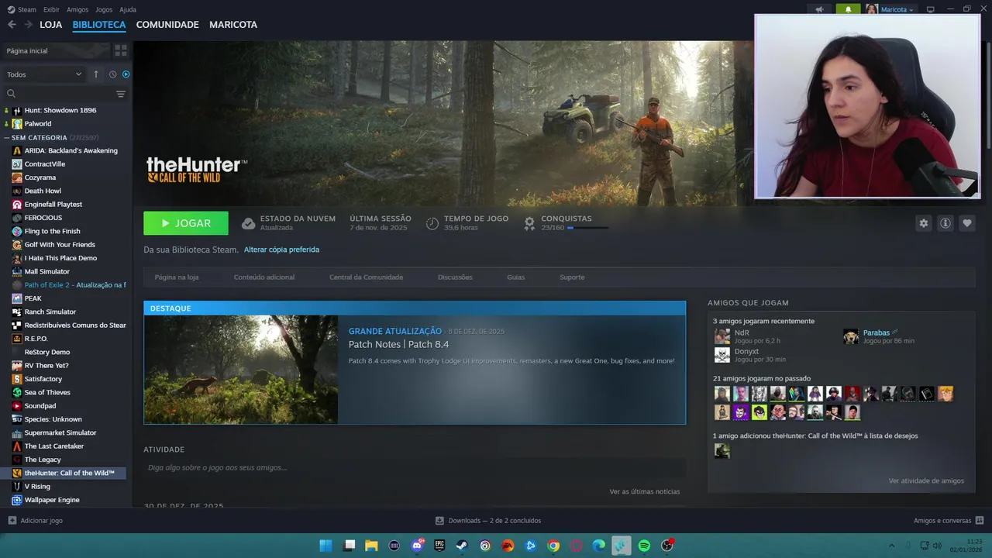992x558 pixels.
Task: Click the green JOGAR play button
Action: pos(186,223)
